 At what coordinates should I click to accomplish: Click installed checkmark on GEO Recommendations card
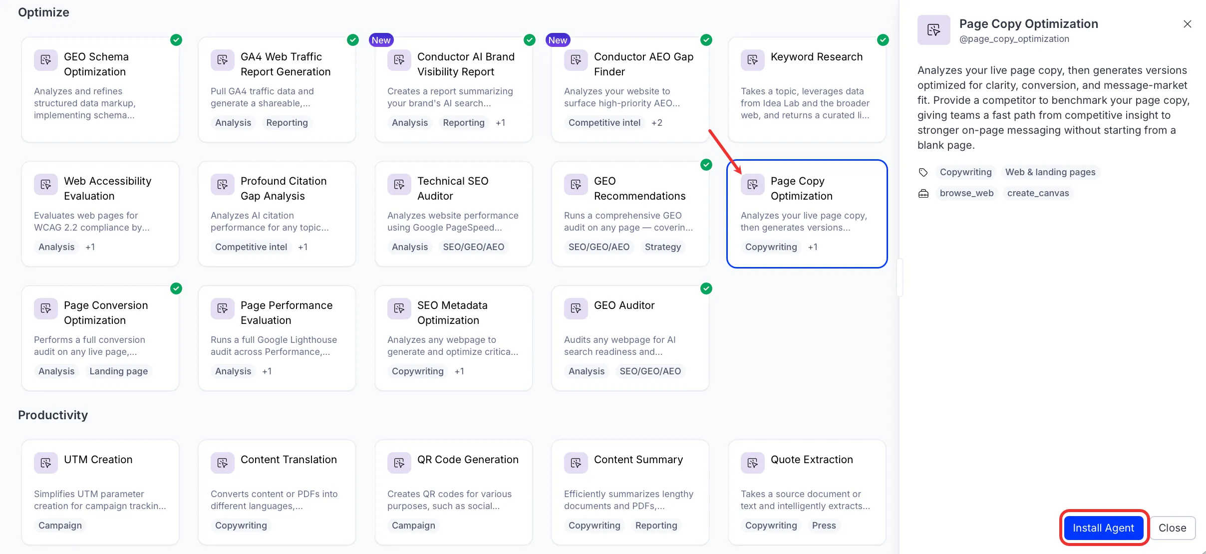tap(706, 164)
